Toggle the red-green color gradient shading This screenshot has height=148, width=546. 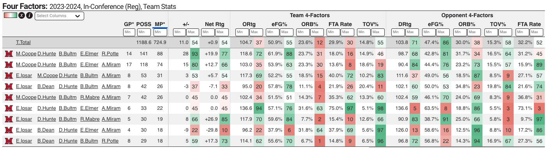(x=11, y=16)
